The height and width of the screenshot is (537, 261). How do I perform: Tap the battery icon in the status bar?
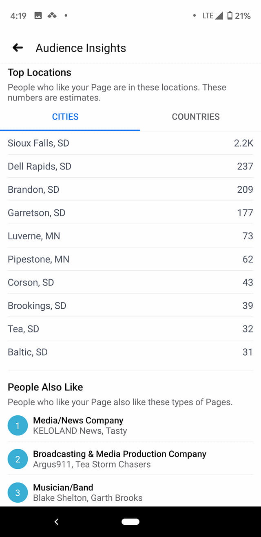click(230, 16)
